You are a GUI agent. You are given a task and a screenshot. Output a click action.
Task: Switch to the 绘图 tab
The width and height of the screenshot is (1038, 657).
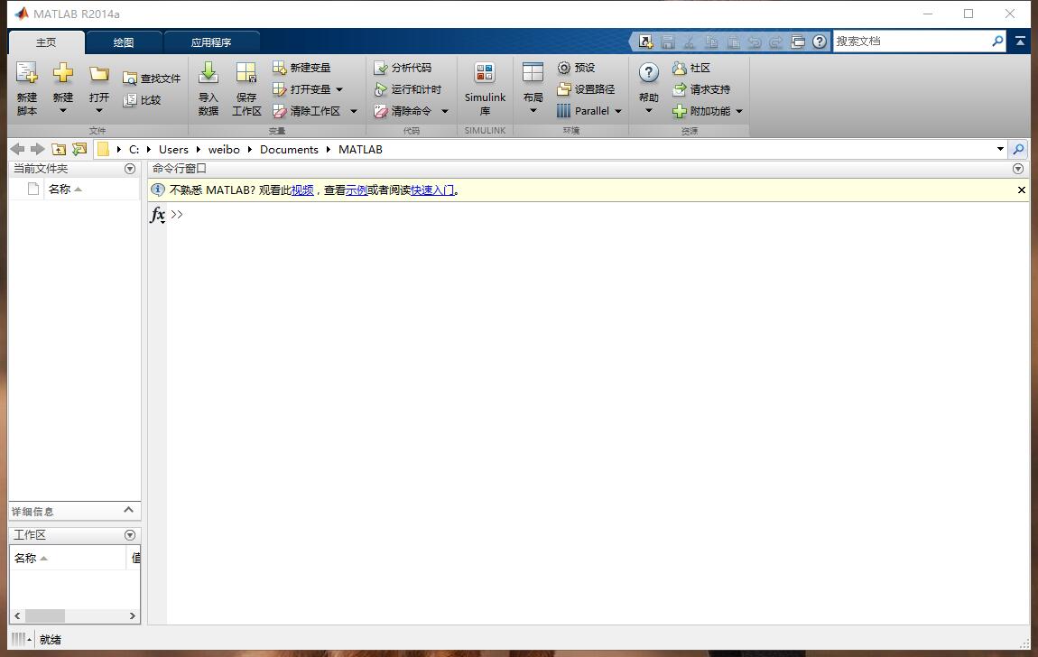point(123,42)
